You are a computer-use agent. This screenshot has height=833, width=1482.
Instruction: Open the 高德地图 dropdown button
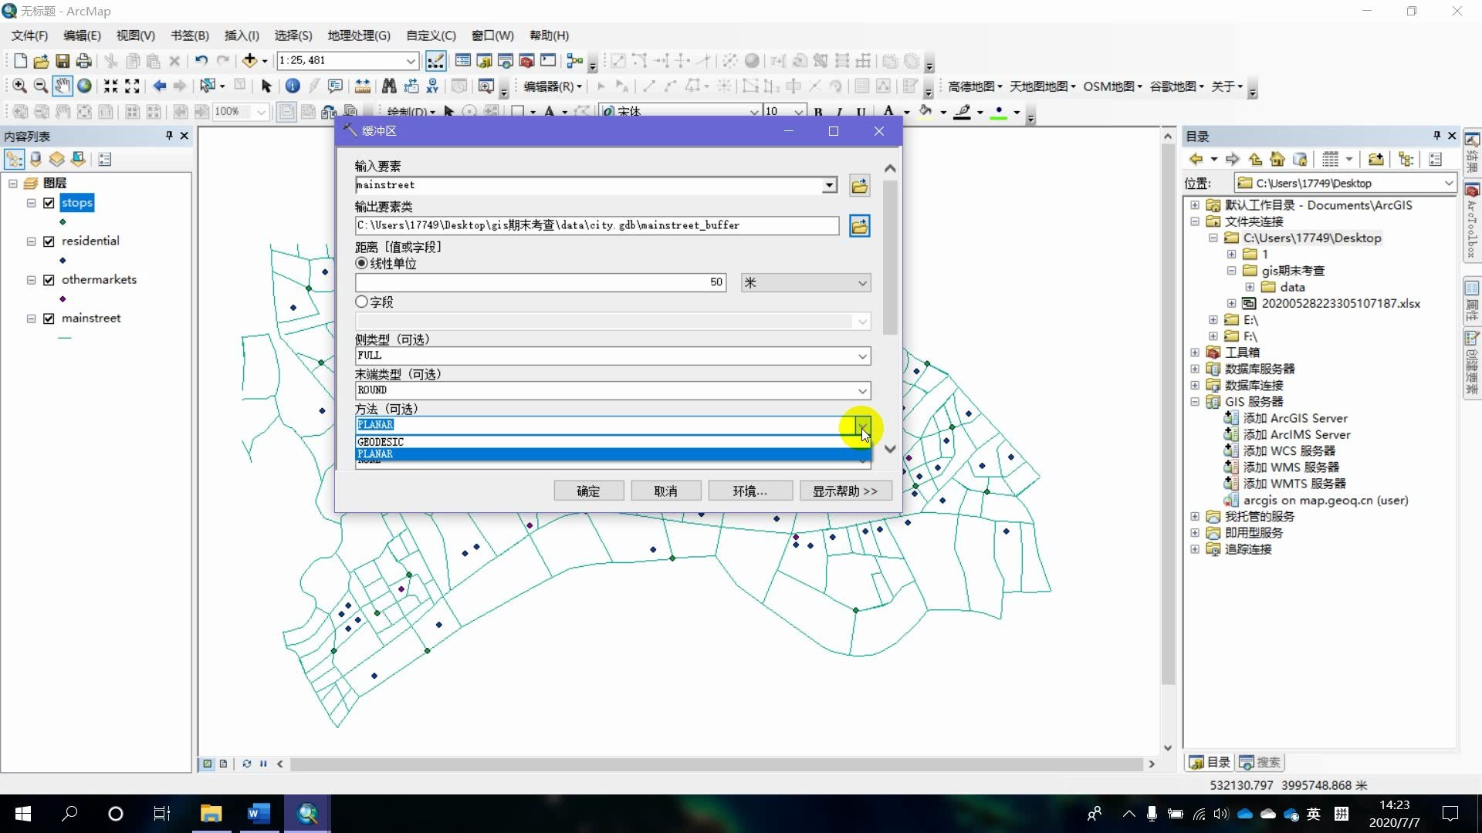click(x=975, y=86)
